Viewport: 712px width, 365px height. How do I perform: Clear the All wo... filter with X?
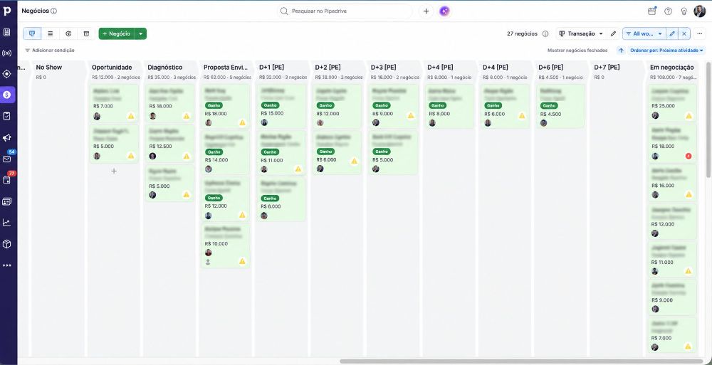pyautogui.click(x=684, y=33)
